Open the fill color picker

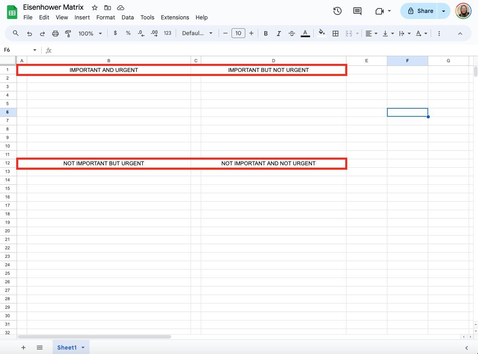[x=322, y=34]
